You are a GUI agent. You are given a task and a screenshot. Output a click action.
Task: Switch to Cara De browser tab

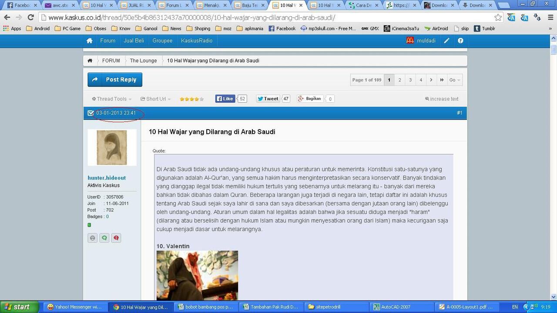(364, 5)
